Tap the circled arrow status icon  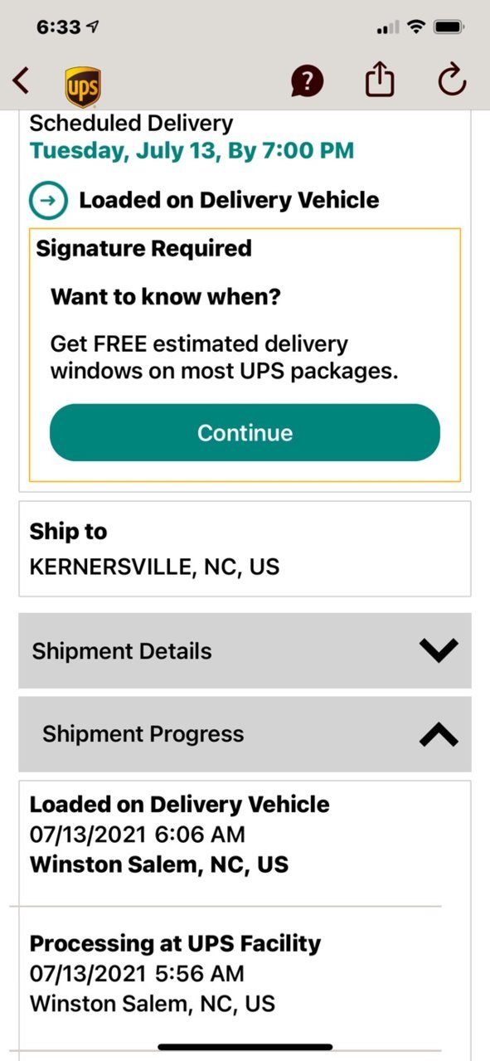48,200
